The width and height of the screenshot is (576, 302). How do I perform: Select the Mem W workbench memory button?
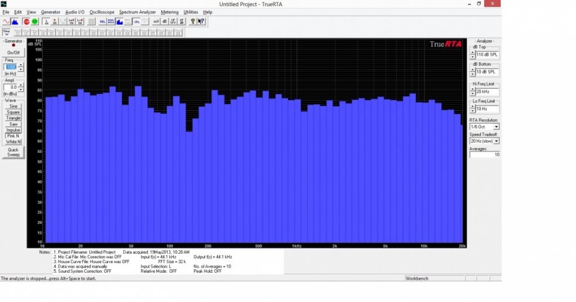pos(6,32)
